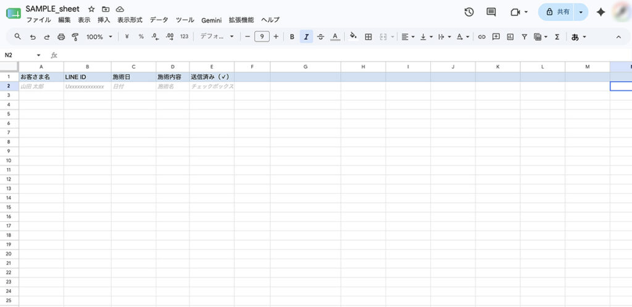Open the functions sigma menu

[557, 36]
